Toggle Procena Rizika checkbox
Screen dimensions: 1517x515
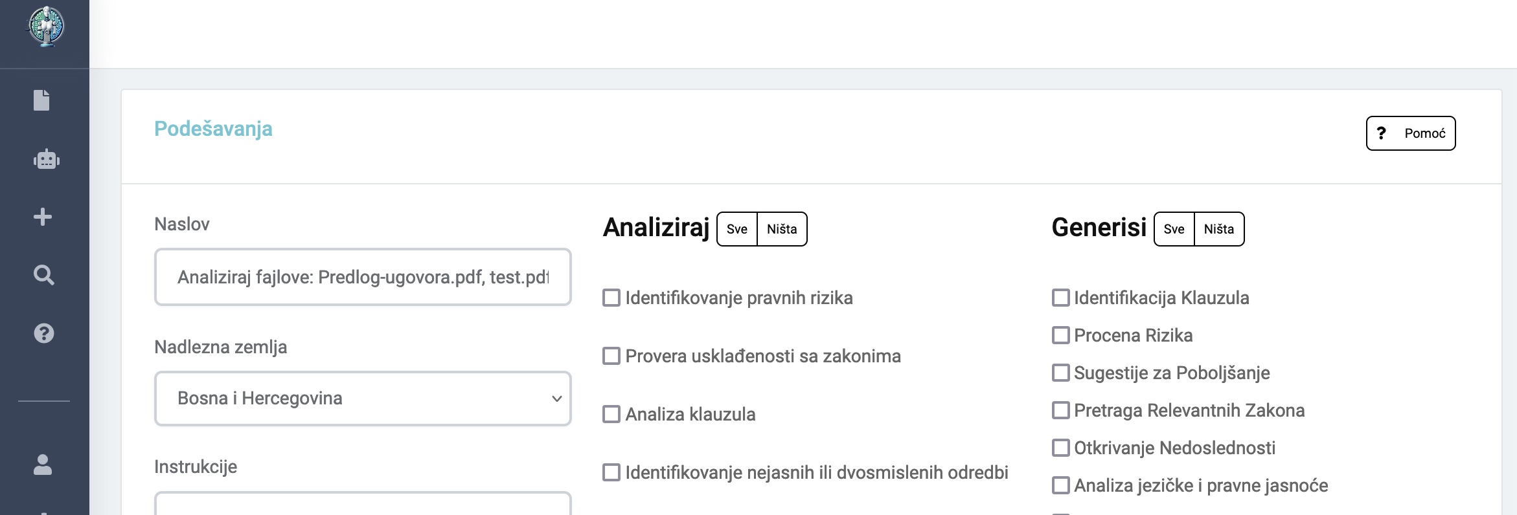tap(1060, 335)
